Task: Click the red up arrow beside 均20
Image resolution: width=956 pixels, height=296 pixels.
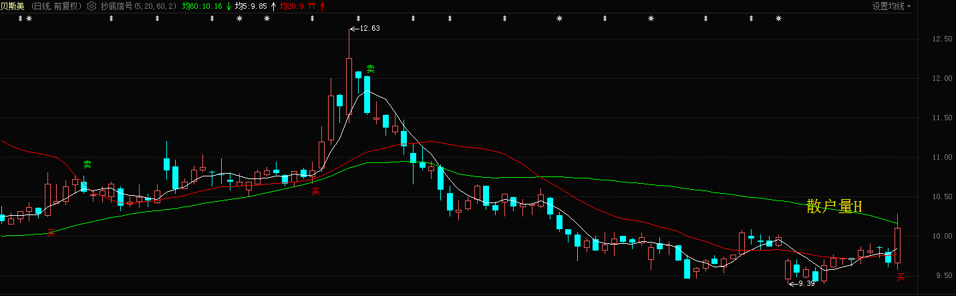Action: [323, 7]
